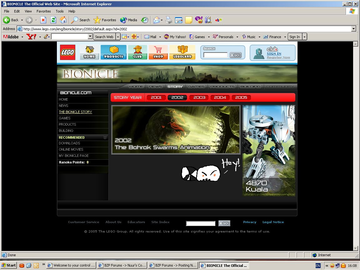This screenshot has height=270, width=360.
Task: Click ONLINE MOVIES sidebar link
Action: click(x=71, y=149)
